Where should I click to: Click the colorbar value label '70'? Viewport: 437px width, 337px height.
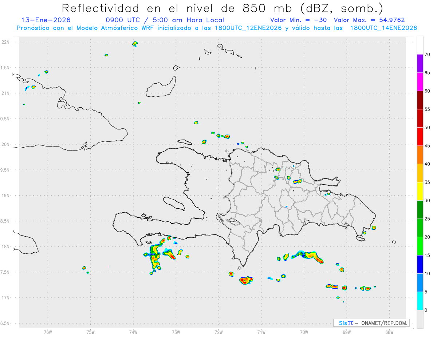pyautogui.click(x=428, y=55)
